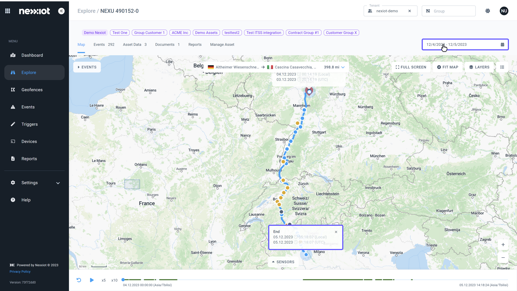Select the Demo Nexiot tag
Image resolution: width=517 pixels, height=291 pixels.
[95, 33]
